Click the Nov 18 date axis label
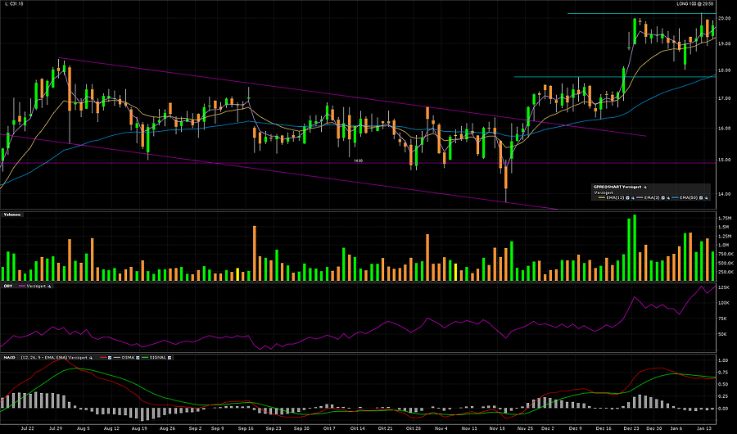Screen dimensions: 737x434 click(x=497, y=428)
